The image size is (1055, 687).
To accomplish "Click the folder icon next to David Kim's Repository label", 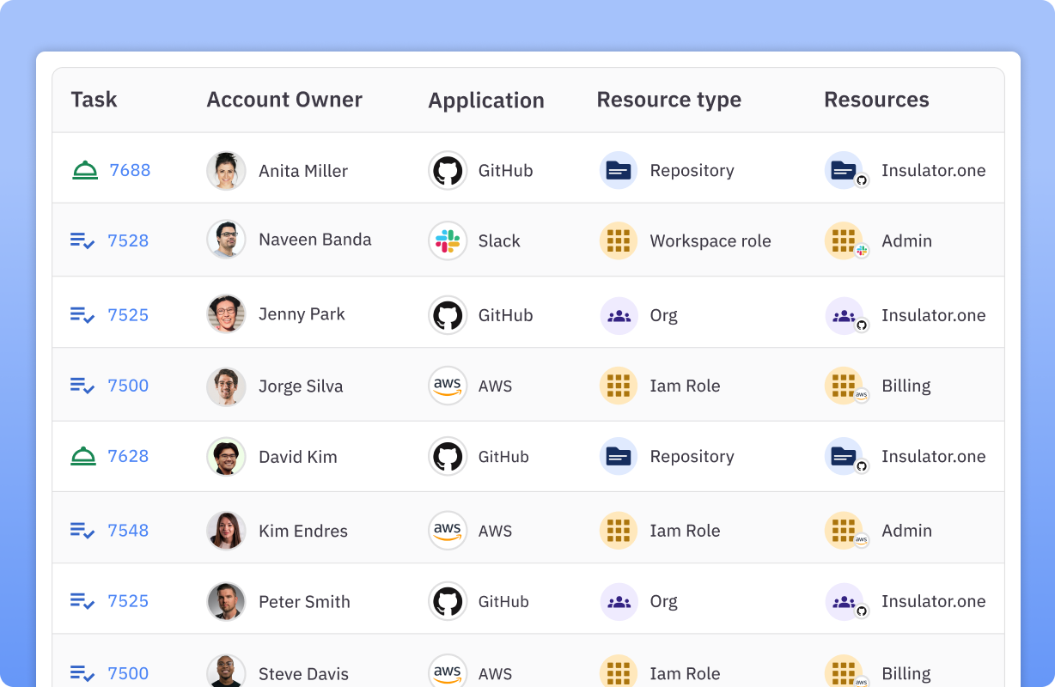I will pos(618,457).
